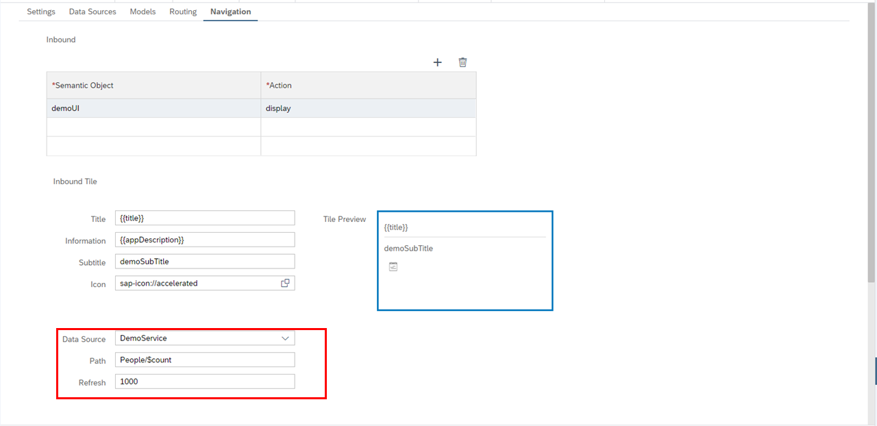The image size is (877, 426).
Task: Open icon picker in Icon field
Action: click(x=285, y=283)
